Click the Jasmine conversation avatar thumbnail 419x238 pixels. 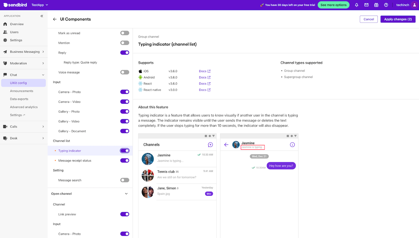coord(147,159)
